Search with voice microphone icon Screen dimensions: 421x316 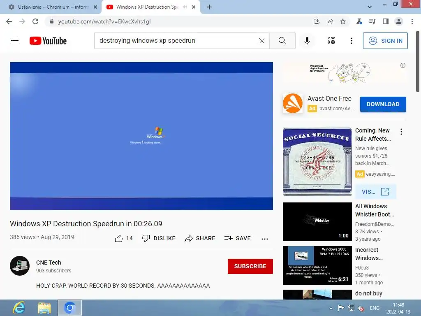307,41
